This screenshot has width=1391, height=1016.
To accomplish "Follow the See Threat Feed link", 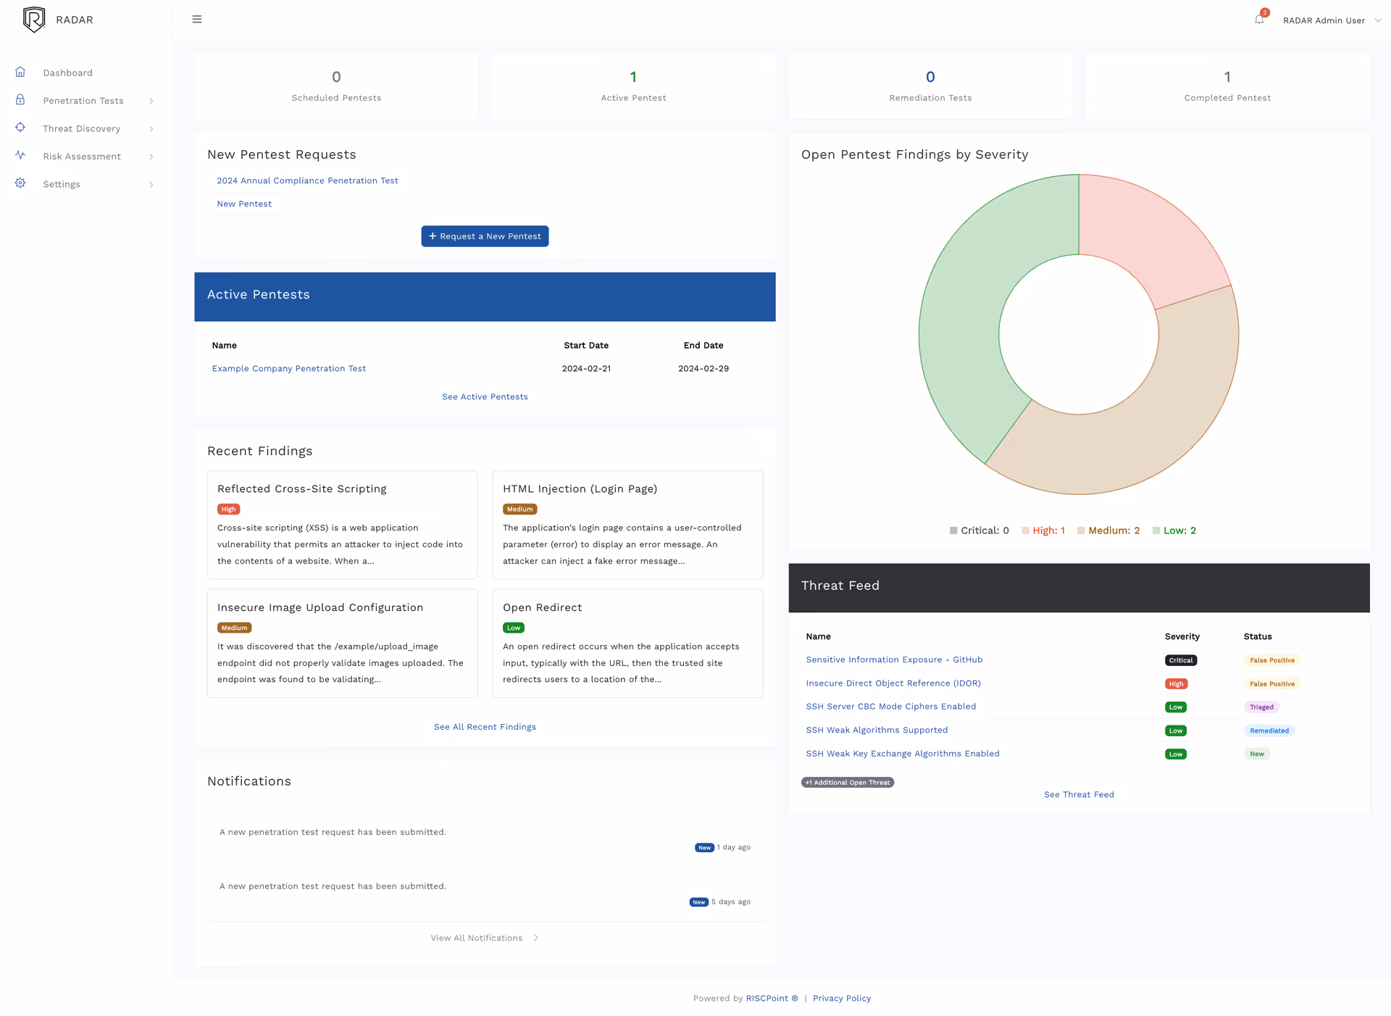I will 1079,794.
